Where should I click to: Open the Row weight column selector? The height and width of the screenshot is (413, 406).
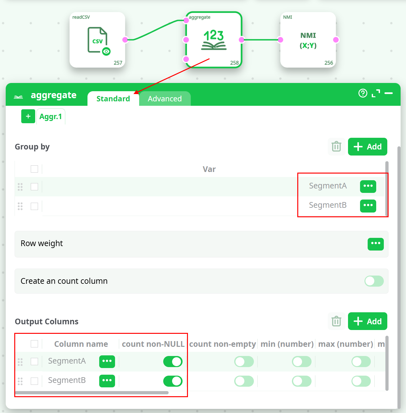click(x=376, y=244)
